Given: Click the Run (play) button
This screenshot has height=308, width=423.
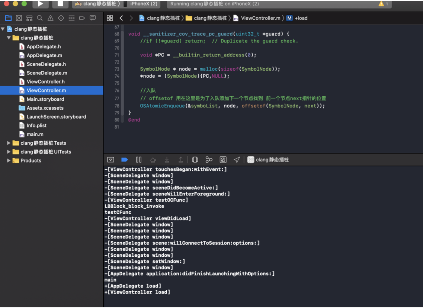Looking at the screenshot, I should [40, 4].
